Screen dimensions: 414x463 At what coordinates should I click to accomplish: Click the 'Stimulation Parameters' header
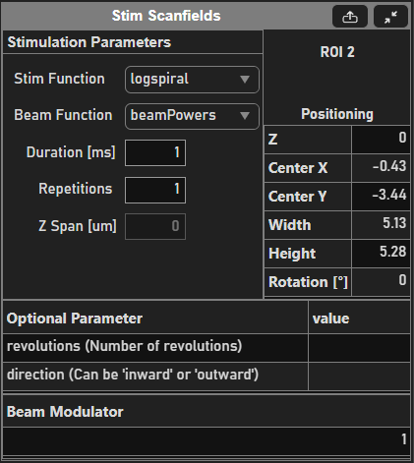click(x=89, y=42)
